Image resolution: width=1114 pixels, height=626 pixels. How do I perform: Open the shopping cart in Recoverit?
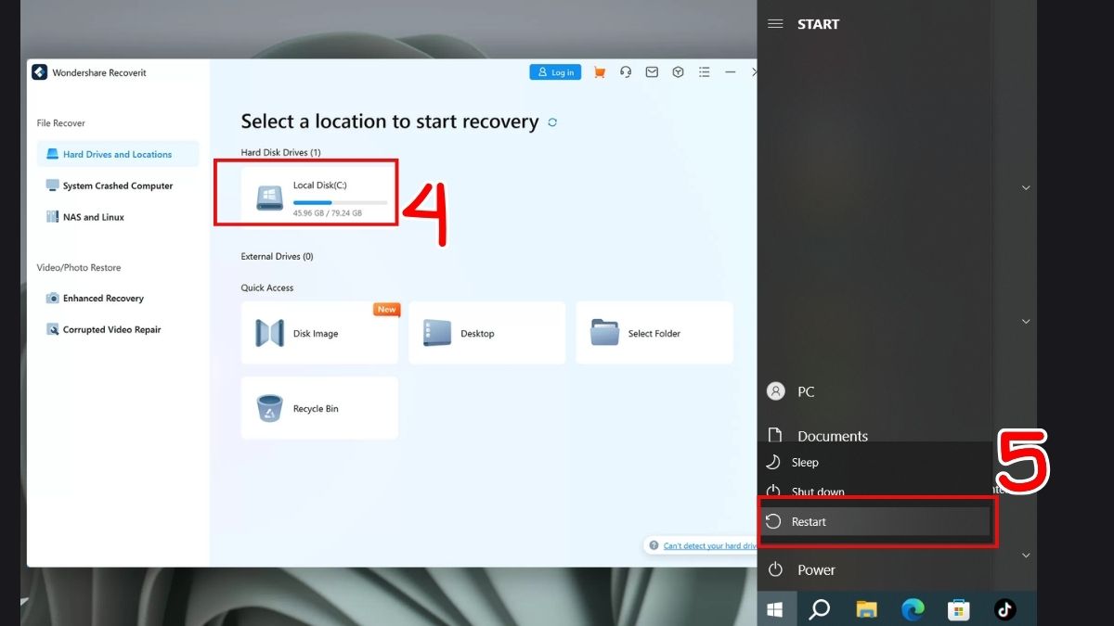tap(599, 71)
